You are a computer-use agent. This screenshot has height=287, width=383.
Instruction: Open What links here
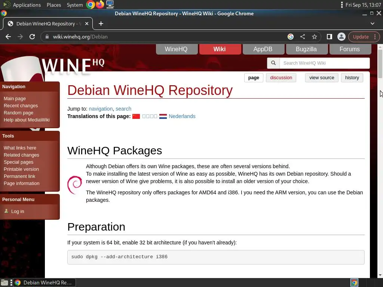point(20,148)
